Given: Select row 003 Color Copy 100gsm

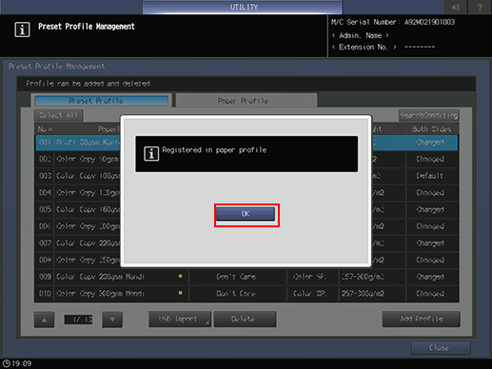Looking at the screenshot, I should (246, 176).
